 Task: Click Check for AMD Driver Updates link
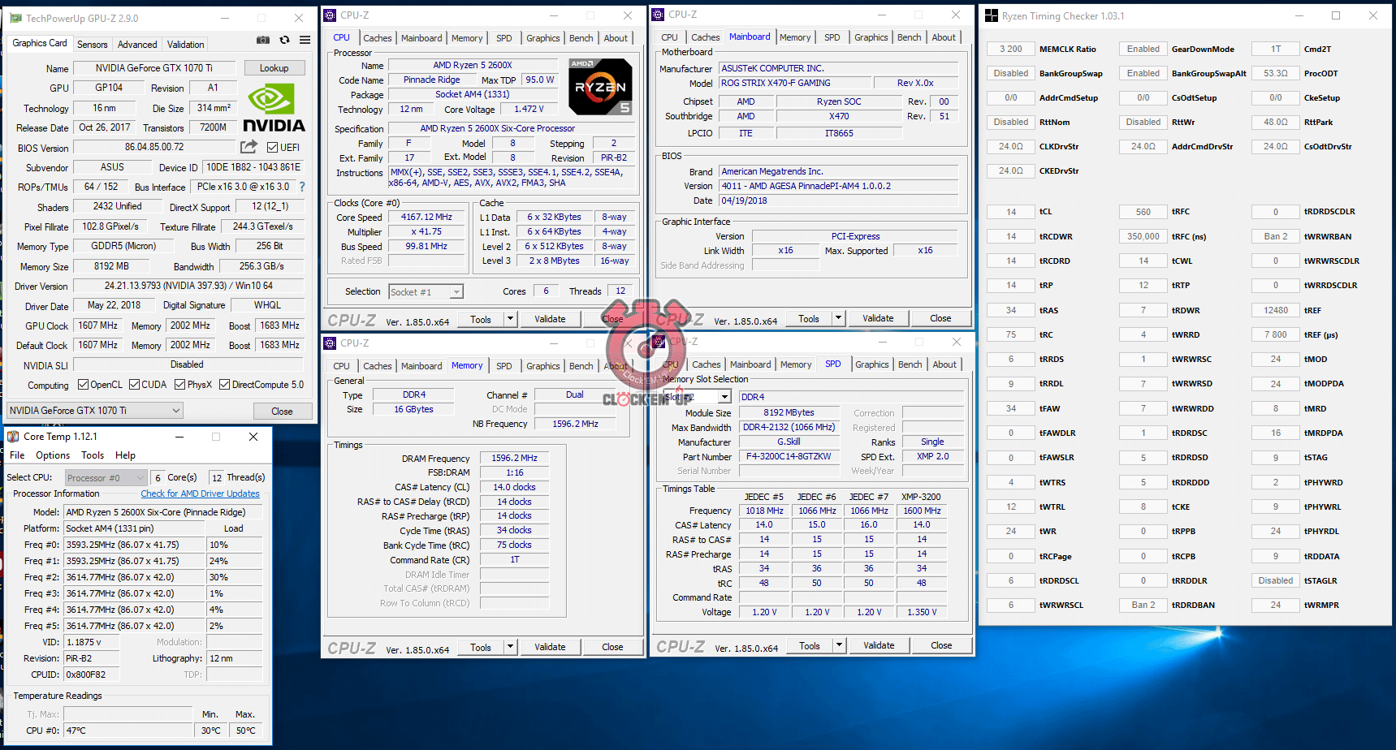pos(200,494)
